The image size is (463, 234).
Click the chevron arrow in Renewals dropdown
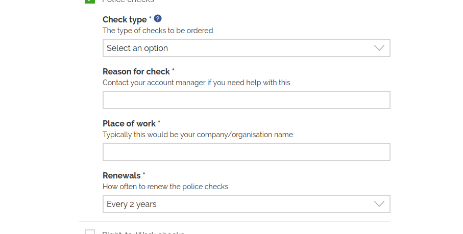379,204
